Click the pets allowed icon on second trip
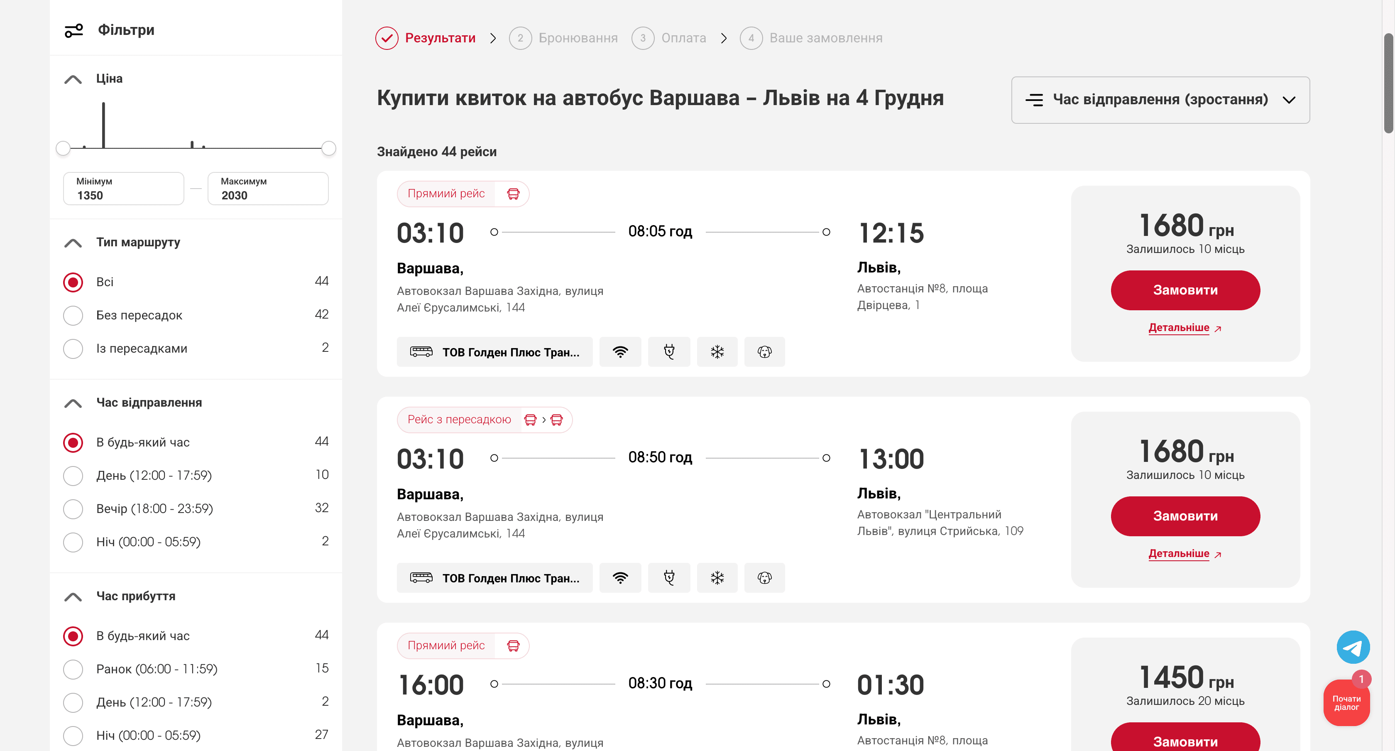The height and width of the screenshot is (751, 1395). (x=765, y=578)
